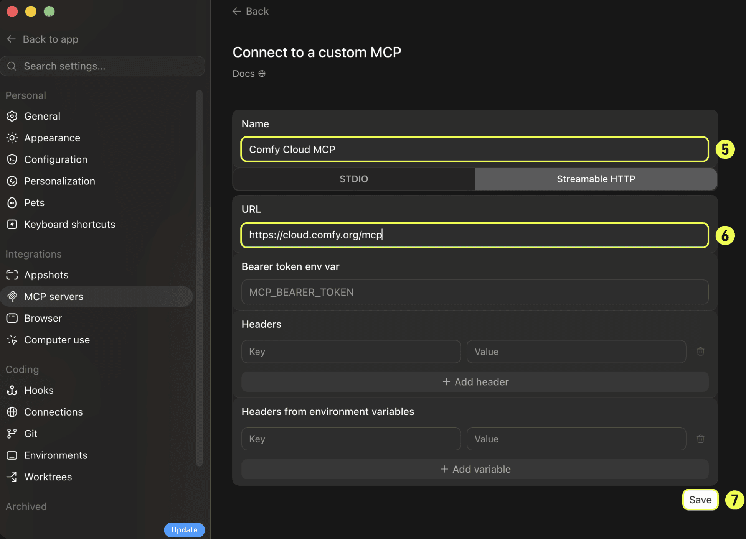Open Keyboard shortcuts icon
Image resolution: width=746 pixels, height=539 pixels.
[12, 225]
